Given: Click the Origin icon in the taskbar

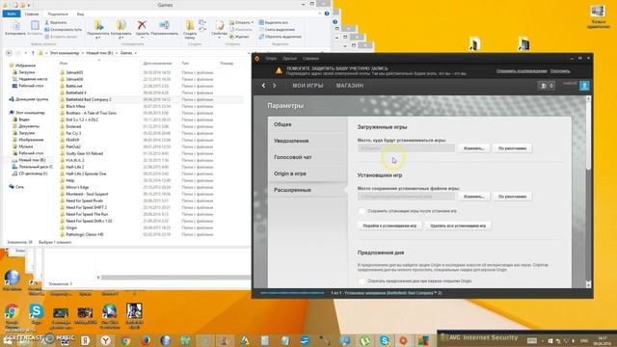Looking at the screenshot, I should 403,340.
